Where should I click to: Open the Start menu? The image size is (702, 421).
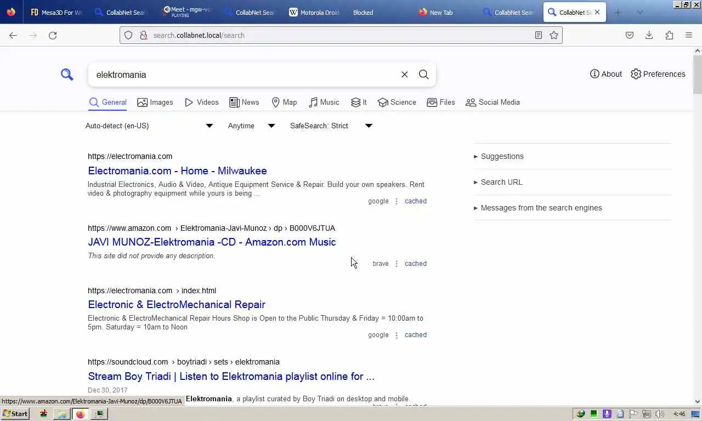15,414
